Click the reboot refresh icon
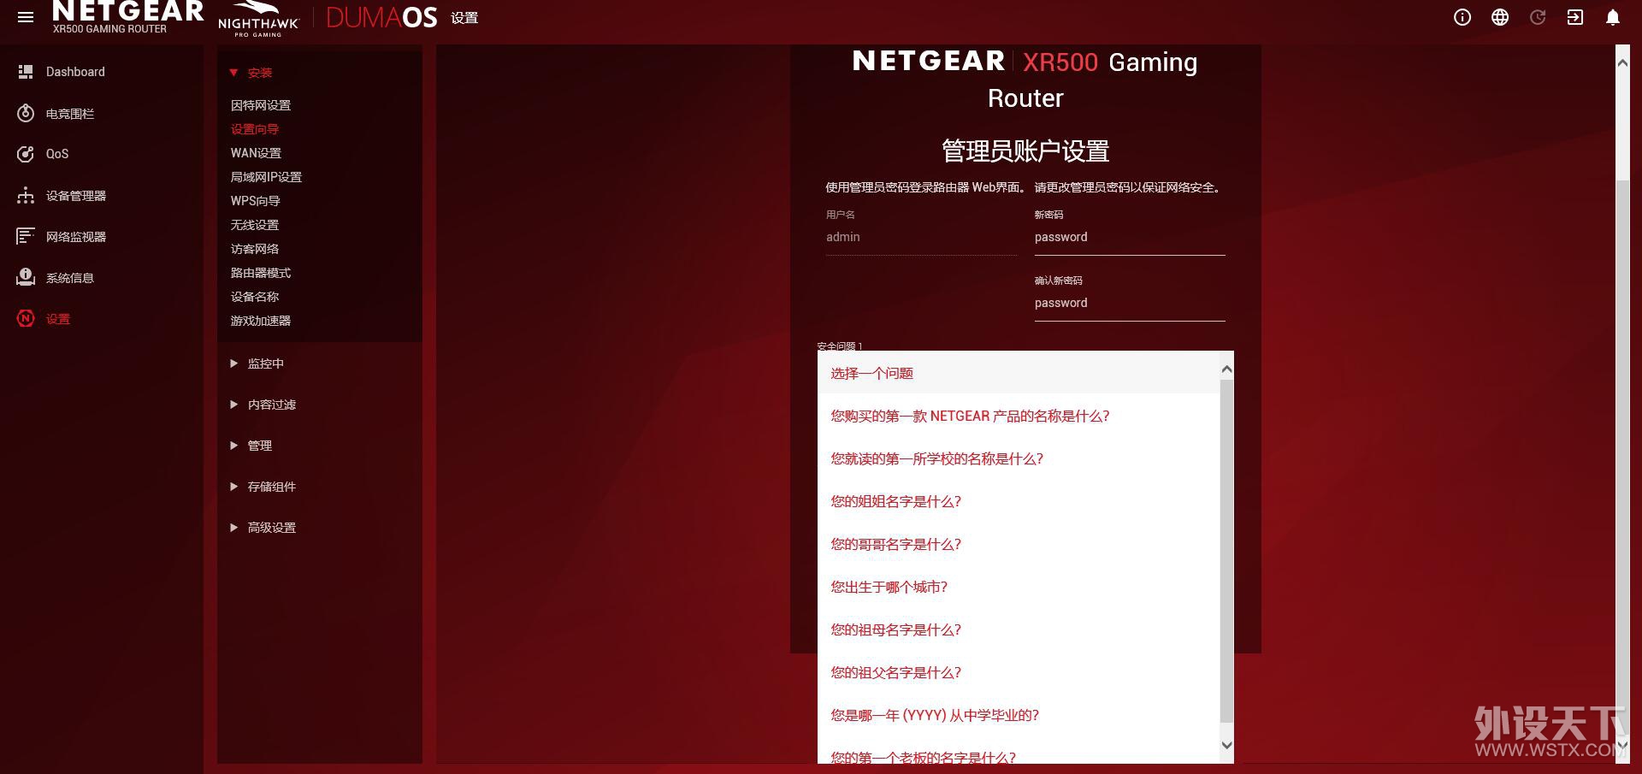Viewport: 1642px width, 774px height. [1538, 17]
